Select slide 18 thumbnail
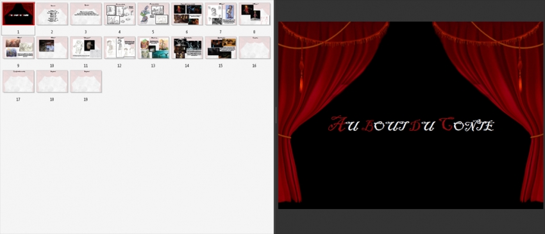The width and height of the screenshot is (545, 234). tap(52, 81)
